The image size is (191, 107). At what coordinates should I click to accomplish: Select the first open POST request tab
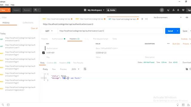tap(57, 19)
